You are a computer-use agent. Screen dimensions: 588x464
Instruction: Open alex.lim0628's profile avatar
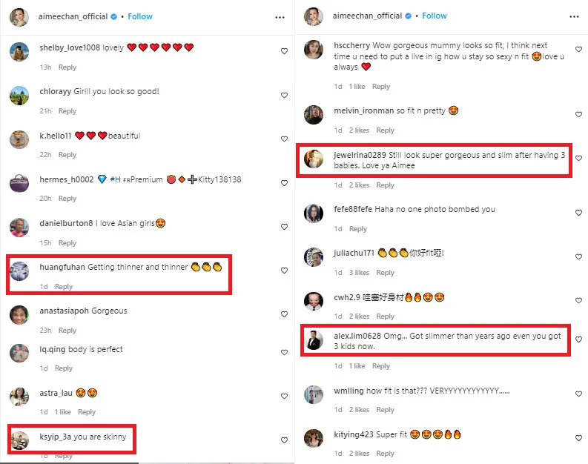tap(314, 341)
